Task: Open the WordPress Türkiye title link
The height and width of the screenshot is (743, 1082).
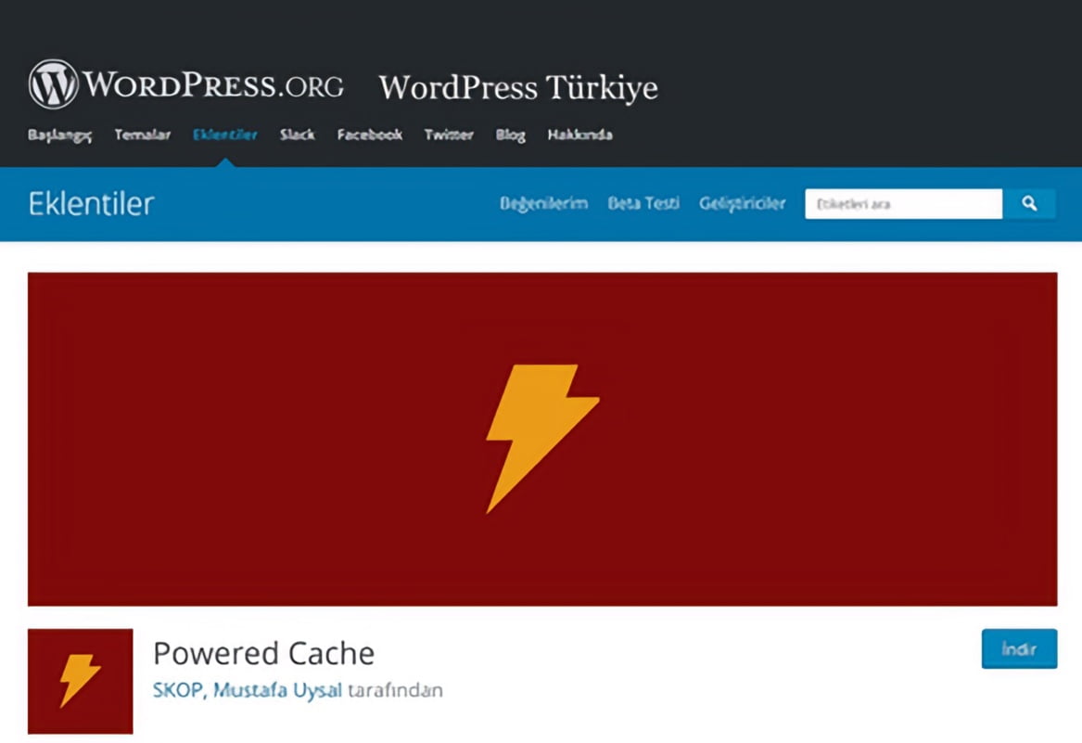Action: [518, 88]
